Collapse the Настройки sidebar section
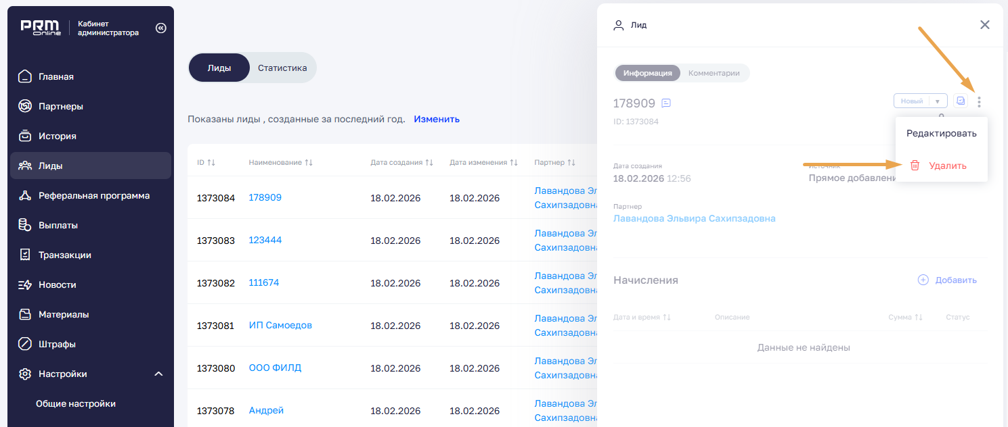Screen dimensions: 1008x427 (158, 374)
